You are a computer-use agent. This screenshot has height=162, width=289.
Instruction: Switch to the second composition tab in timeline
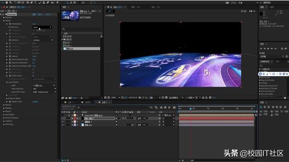[x=86, y=102]
